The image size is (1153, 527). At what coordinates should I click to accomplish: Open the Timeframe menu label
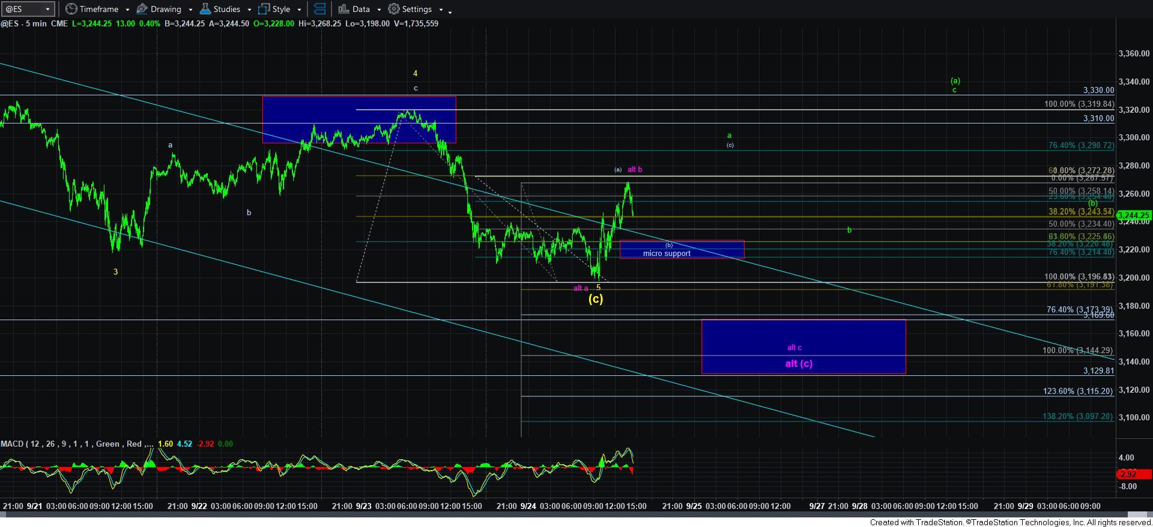98,9
